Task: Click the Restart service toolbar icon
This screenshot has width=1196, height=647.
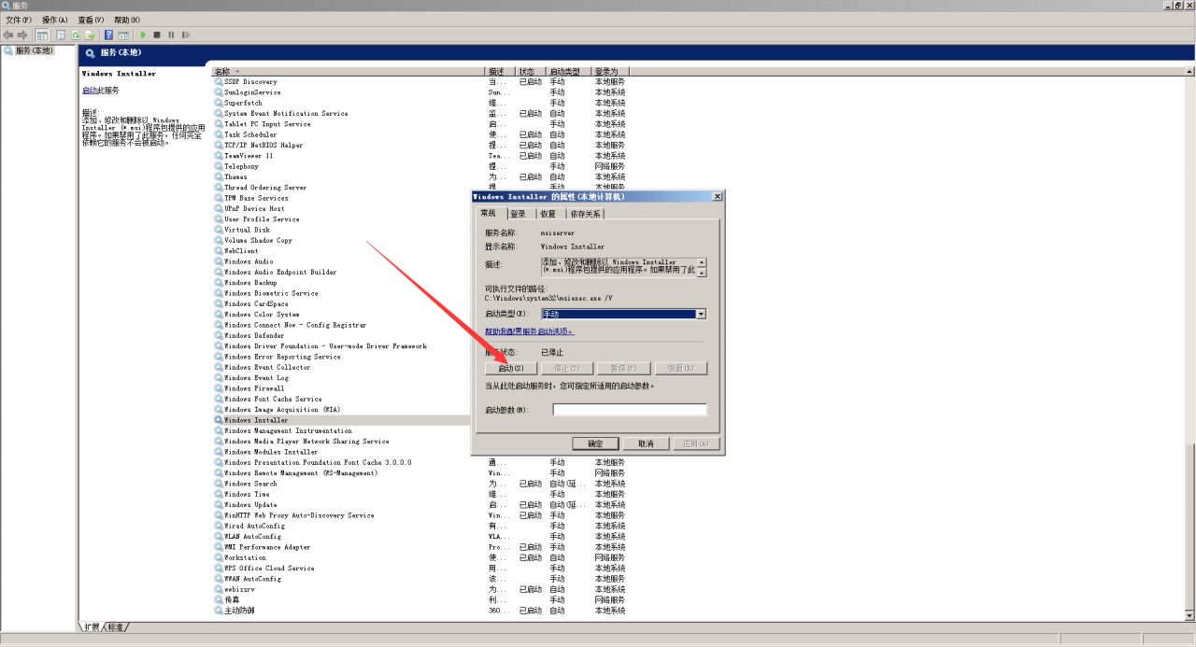Action: point(186,35)
